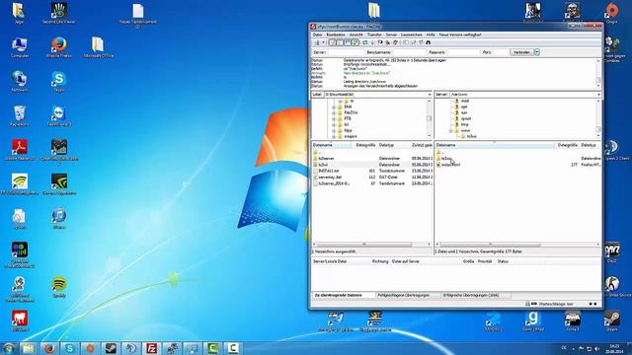Toggle the remote directory tree display icon

[348, 42]
